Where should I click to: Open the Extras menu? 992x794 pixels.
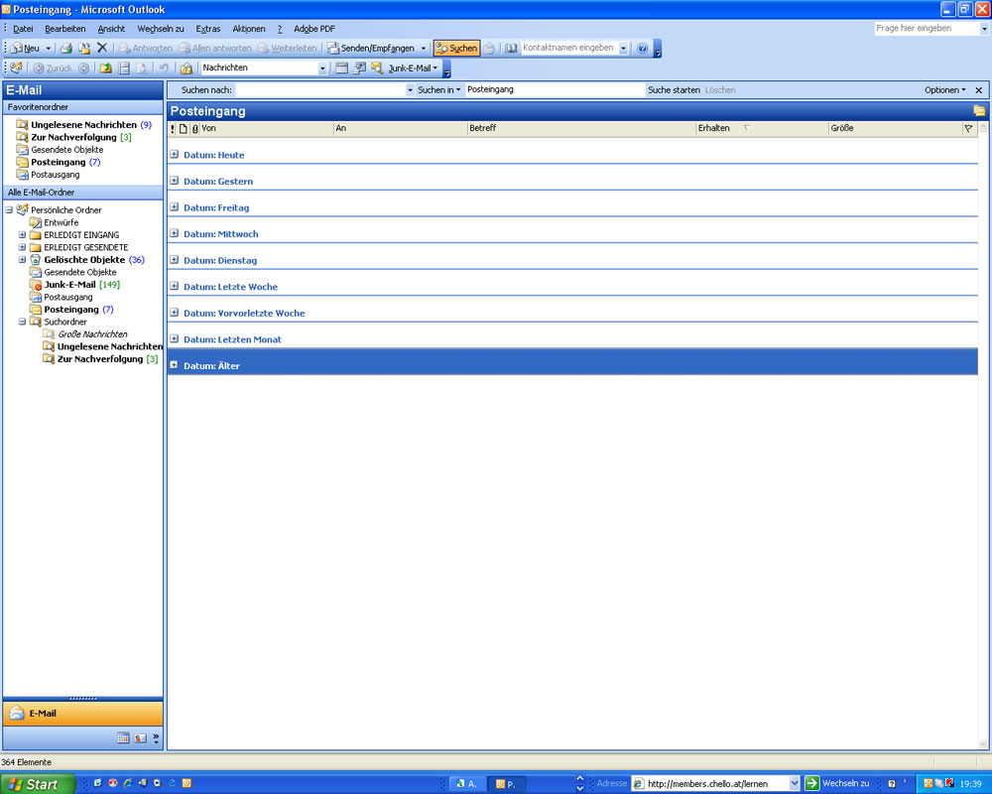[208, 29]
